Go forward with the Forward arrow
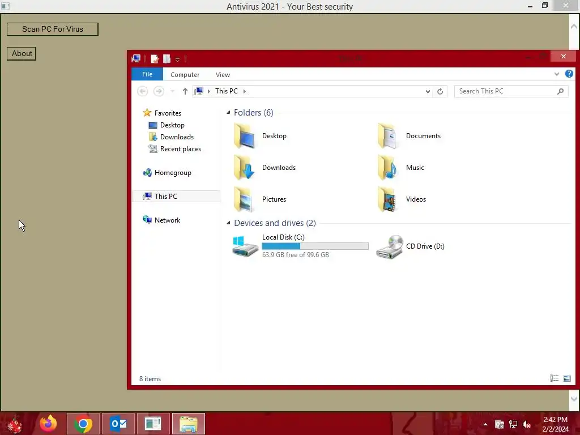 point(159,91)
